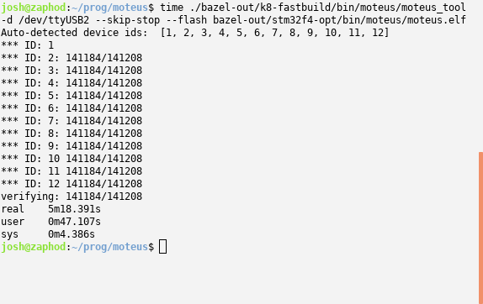Click the terminal cursor block at prompt
The height and width of the screenshot is (304, 483).
tap(163, 247)
